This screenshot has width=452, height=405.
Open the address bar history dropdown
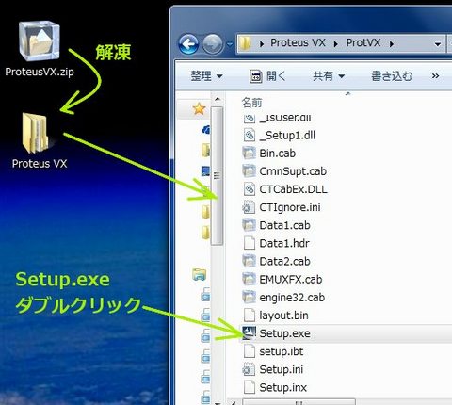pos(438,44)
